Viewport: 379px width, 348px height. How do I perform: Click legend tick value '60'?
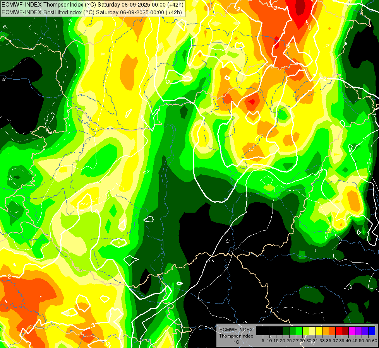(375, 341)
